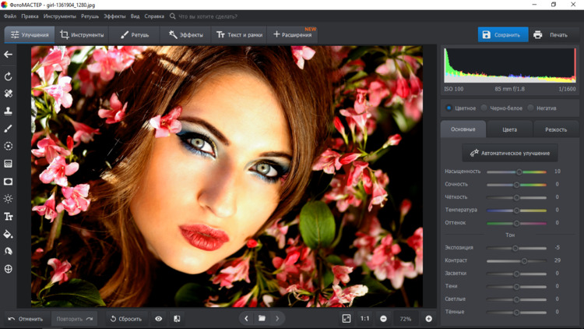
Task: Toggle the eye preview of original
Action: 159,319
